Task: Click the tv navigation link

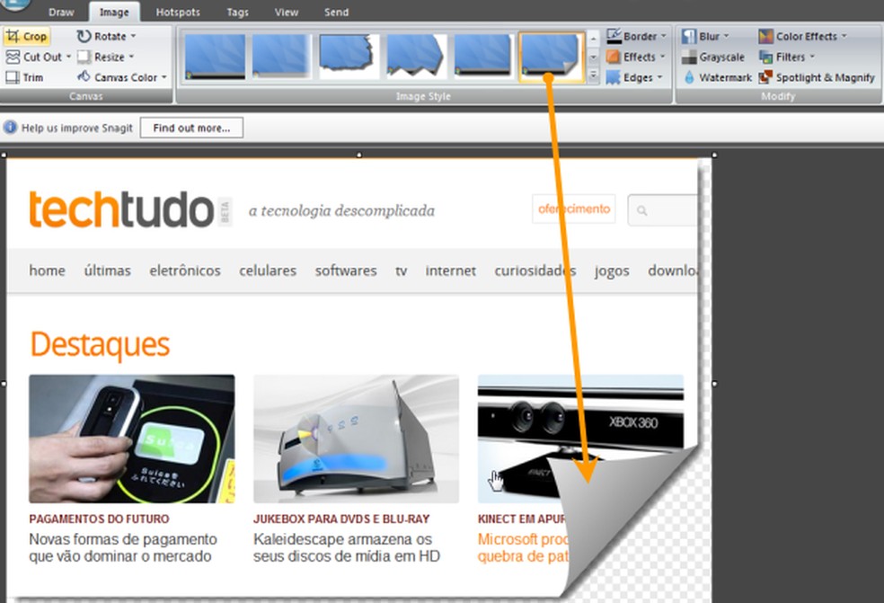Action: pos(401,271)
